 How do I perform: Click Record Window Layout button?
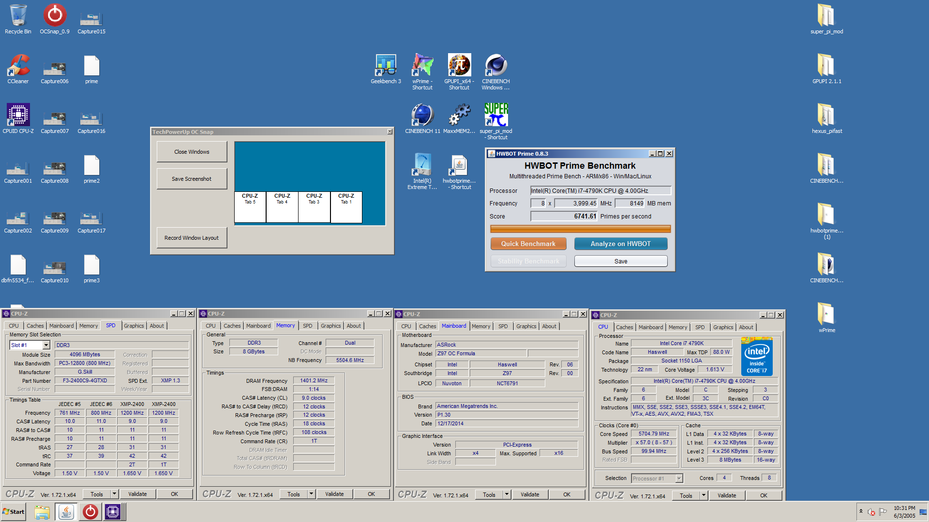(x=192, y=238)
